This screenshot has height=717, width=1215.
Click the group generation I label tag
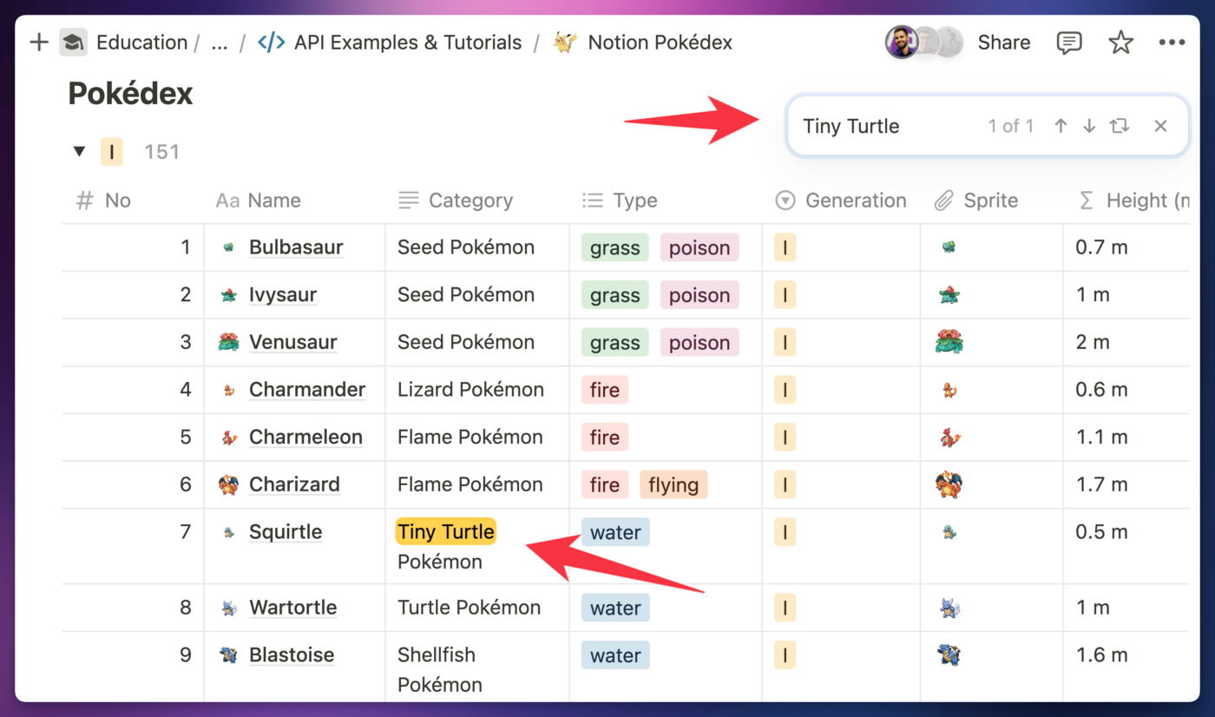click(111, 152)
